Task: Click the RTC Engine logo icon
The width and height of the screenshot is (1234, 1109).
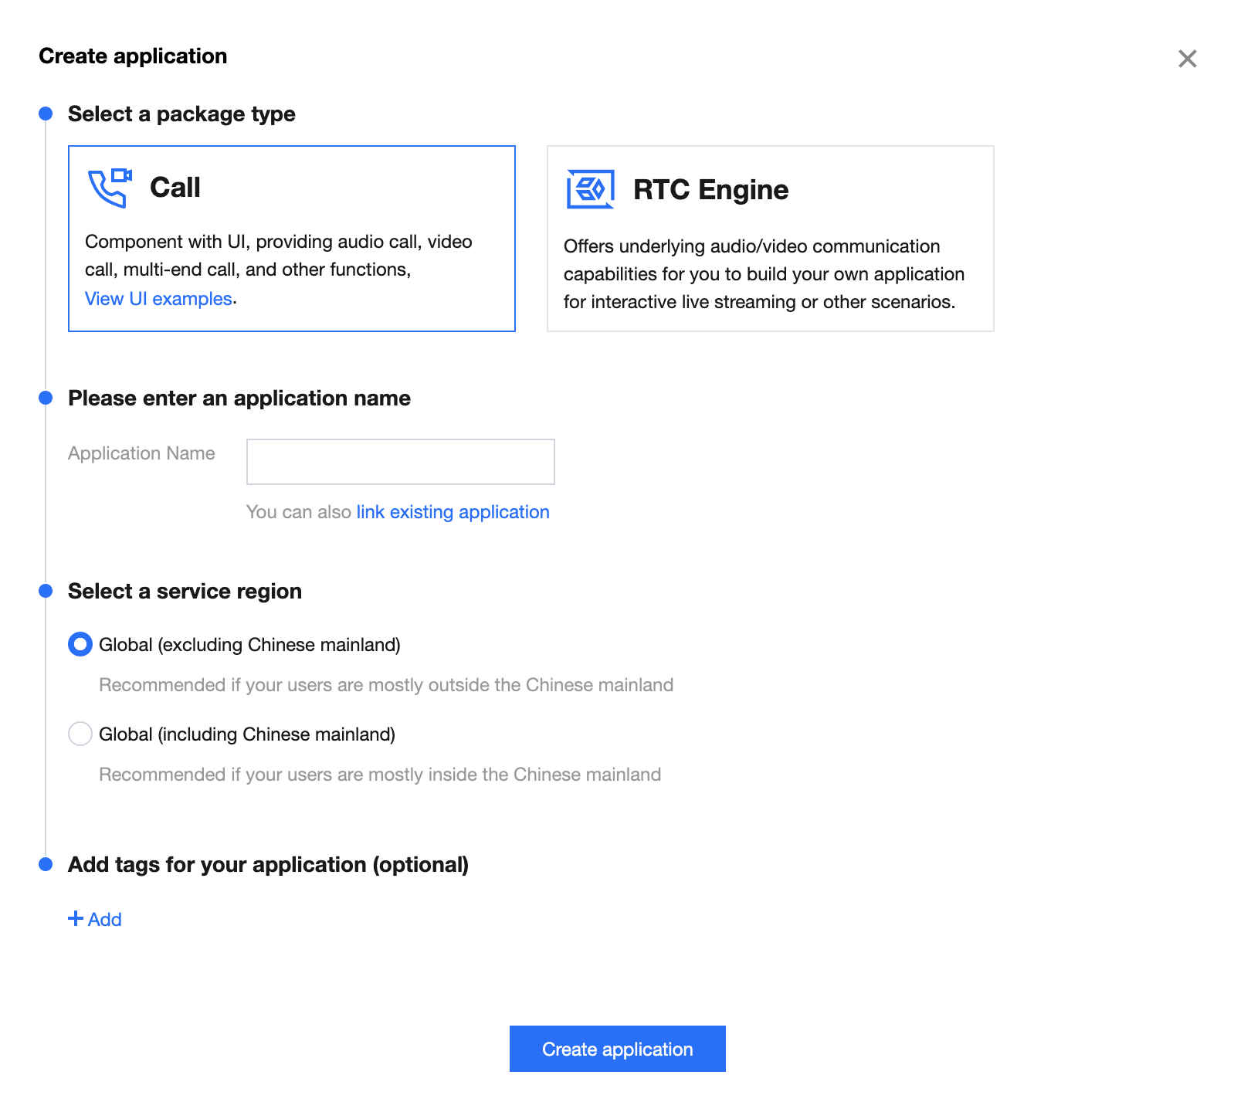Action: [x=590, y=189]
